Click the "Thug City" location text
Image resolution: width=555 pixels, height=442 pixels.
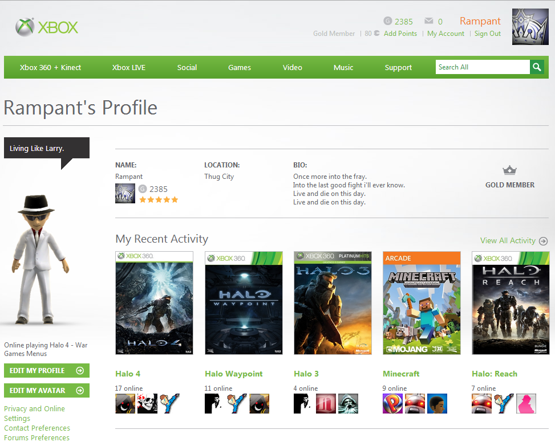point(219,177)
